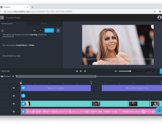The image size is (162, 124).
Task: Add item to the text track
Action: click(x=23, y=88)
